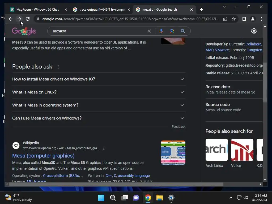
Task: Submit search with magnifier icon
Action: (x=183, y=31)
